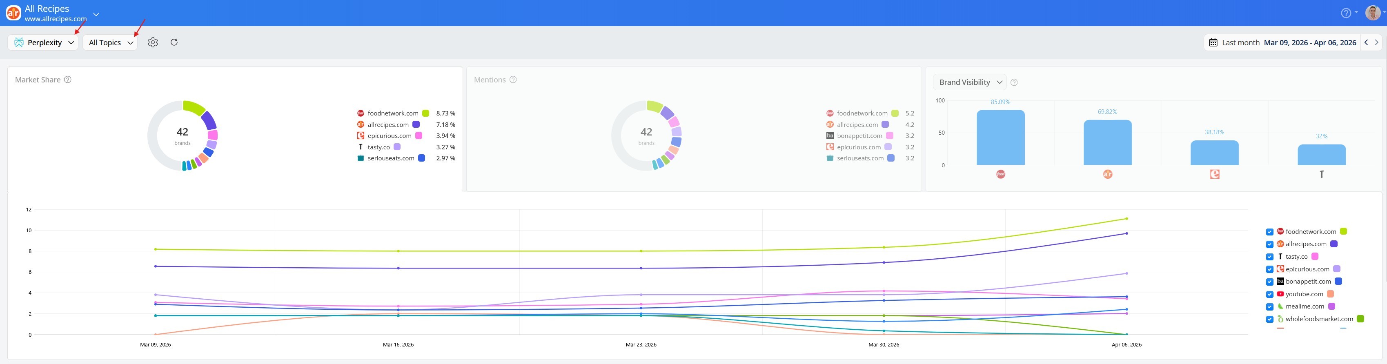The image size is (1387, 364).
Task: Click the youtube icon in the line chart legend
Action: (x=1280, y=294)
